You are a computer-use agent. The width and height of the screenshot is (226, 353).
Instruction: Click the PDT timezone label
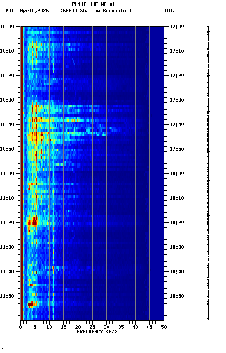[x=10, y=11]
